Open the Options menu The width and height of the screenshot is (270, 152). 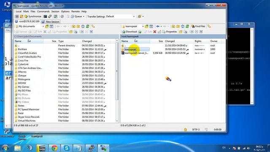(65, 11)
